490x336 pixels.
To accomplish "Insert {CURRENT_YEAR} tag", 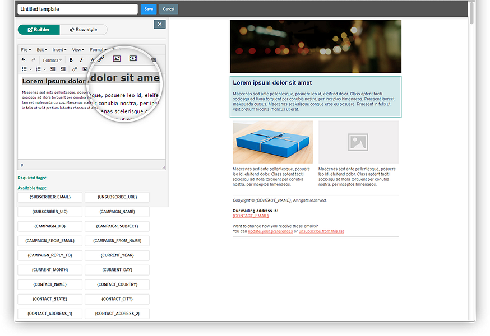I will [x=117, y=255].
